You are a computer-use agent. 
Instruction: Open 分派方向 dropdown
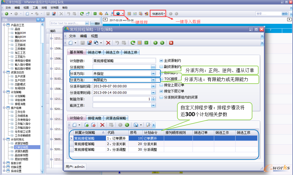[x=153, y=74]
